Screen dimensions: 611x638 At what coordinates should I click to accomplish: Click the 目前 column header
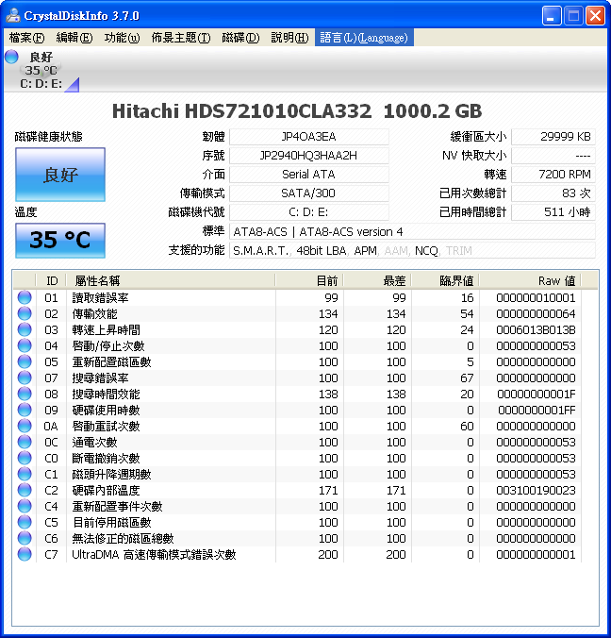pos(309,280)
